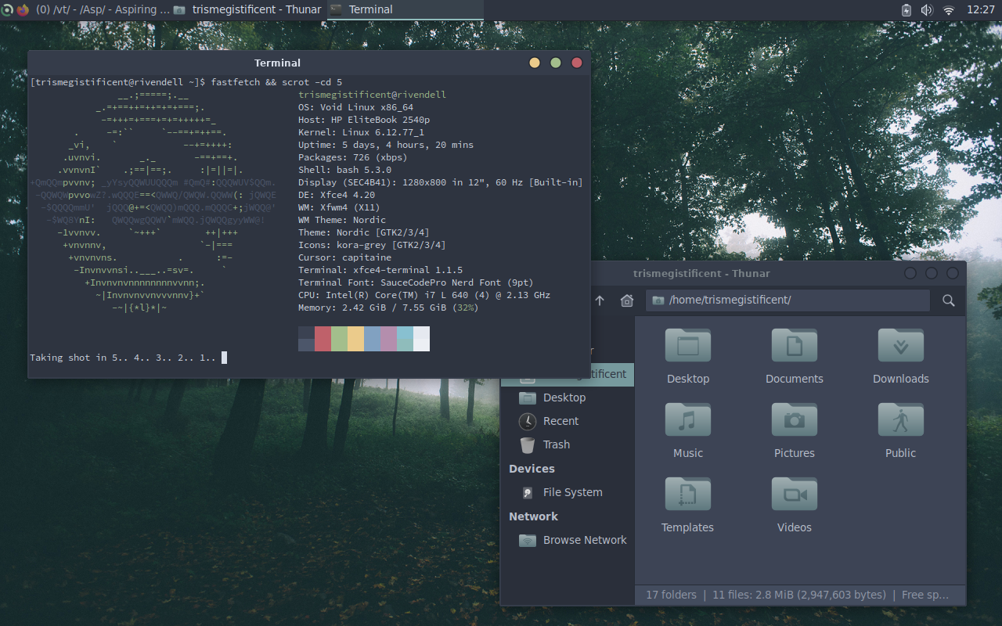
Task: Click the "Terminal" window title bar text
Action: (x=277, y=63)
